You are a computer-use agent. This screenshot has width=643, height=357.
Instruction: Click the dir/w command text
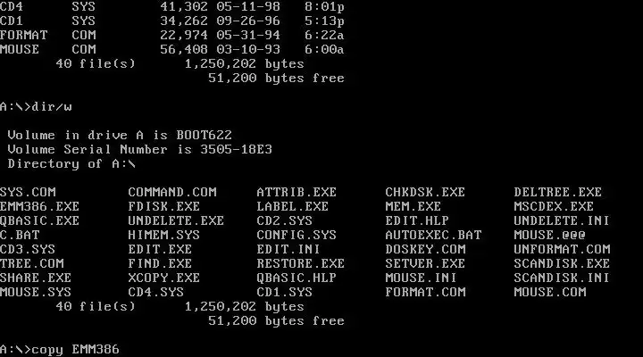52,107
